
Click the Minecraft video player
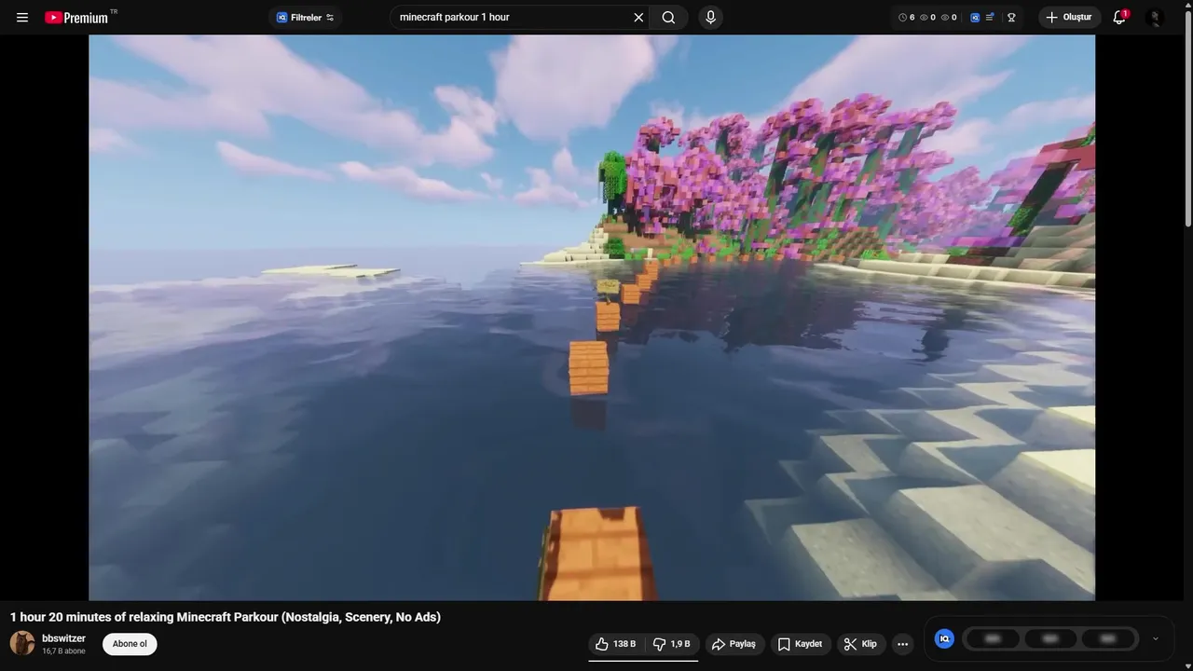[x=592, y=318]
